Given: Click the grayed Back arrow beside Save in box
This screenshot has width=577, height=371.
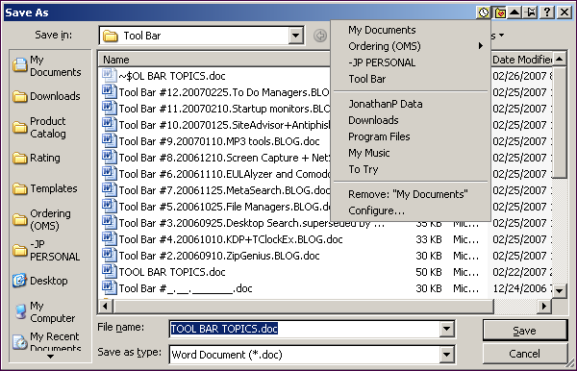Looking at the screenshot, I should click(x=320, y=36).
